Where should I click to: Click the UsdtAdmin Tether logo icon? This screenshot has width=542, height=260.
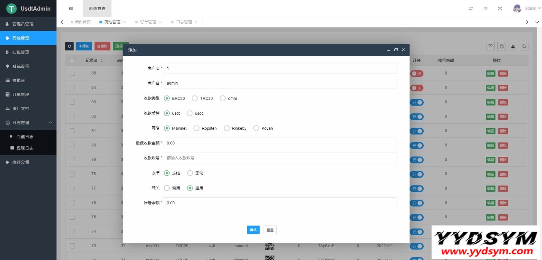click(12, 8)
